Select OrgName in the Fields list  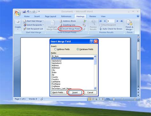coord(73,86)
